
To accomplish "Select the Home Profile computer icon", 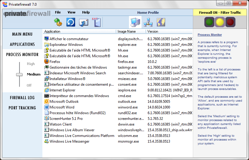I will (x=135, y=22).
